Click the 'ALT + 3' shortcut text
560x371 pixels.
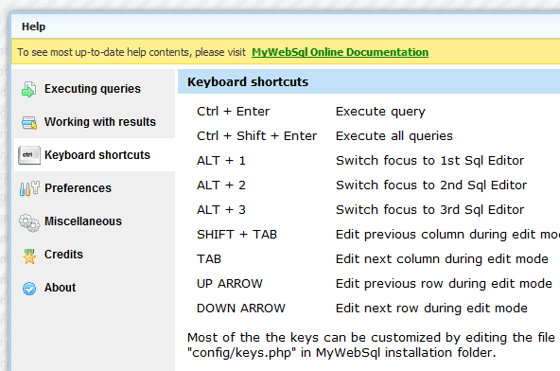pyautogui.click(x=221, y=210)
